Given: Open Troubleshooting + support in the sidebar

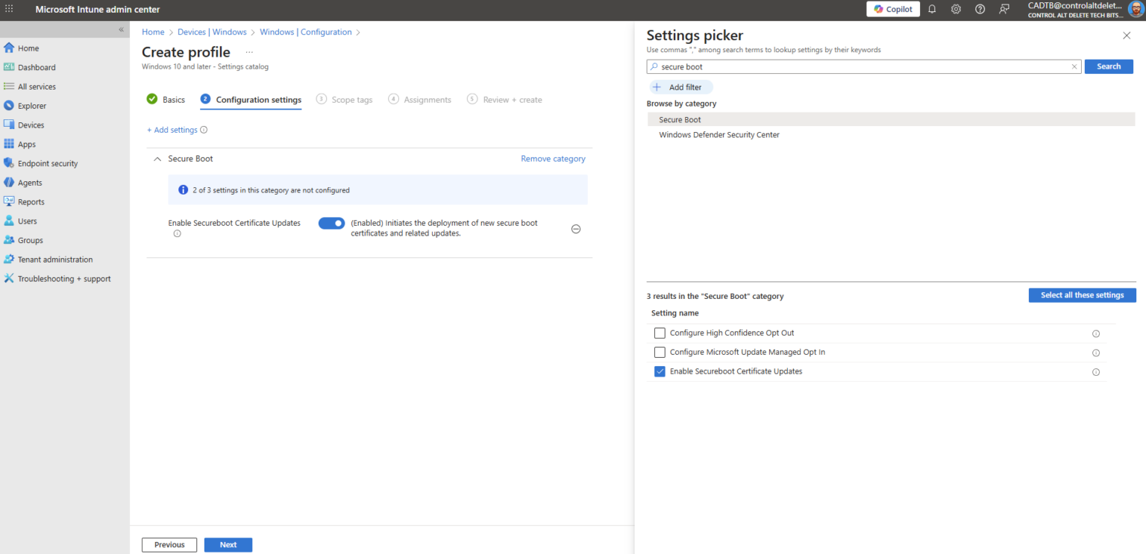Looking at the screenshot, I should coord(65,279).
